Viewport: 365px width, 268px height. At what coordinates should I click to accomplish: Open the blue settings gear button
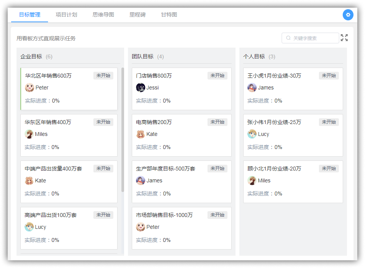pyautogui.click(x=348, y=15)
